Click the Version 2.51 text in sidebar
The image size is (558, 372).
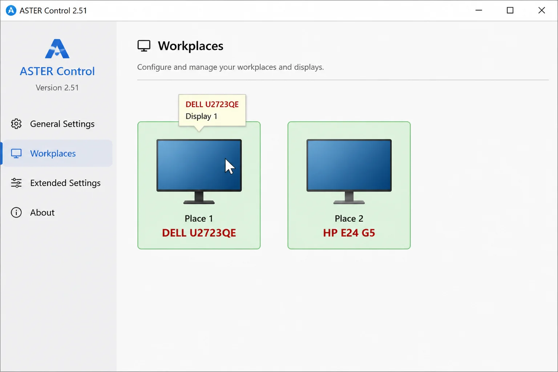tap(57, 88)
